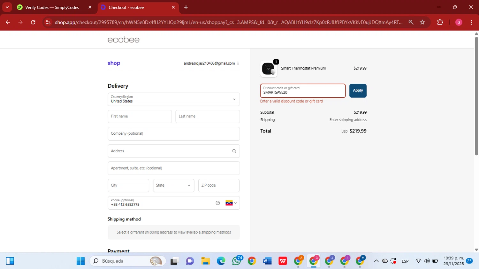Expand the Country/Region dropdown
This screenshot has height=269, width=479.
point(174,99)
